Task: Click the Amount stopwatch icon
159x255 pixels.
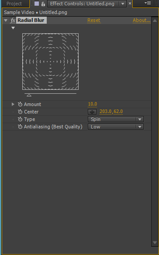Action: tap(20, 104)
